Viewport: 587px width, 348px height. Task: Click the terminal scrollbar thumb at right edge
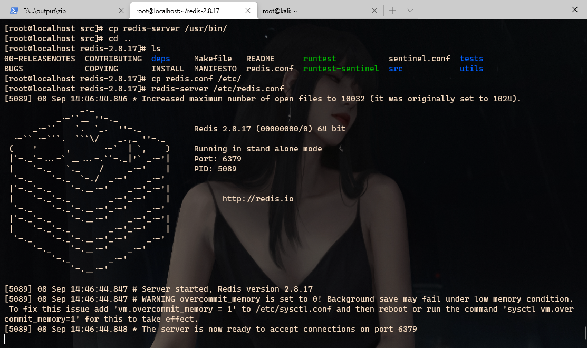[x=585, y=332]
